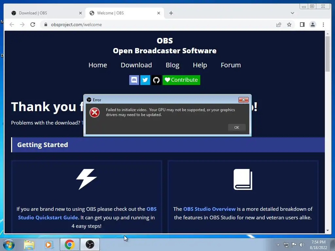Click 'Problems with the download?' text
Image resolution: width=335 pixels, height=251 pixels.
45,123
